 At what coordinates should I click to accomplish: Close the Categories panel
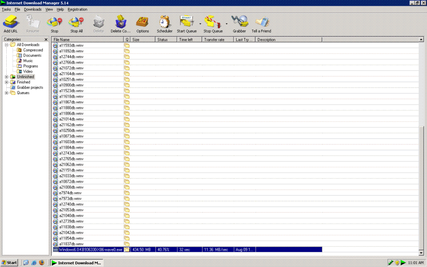pyautogui.click(x=46, y=40)
